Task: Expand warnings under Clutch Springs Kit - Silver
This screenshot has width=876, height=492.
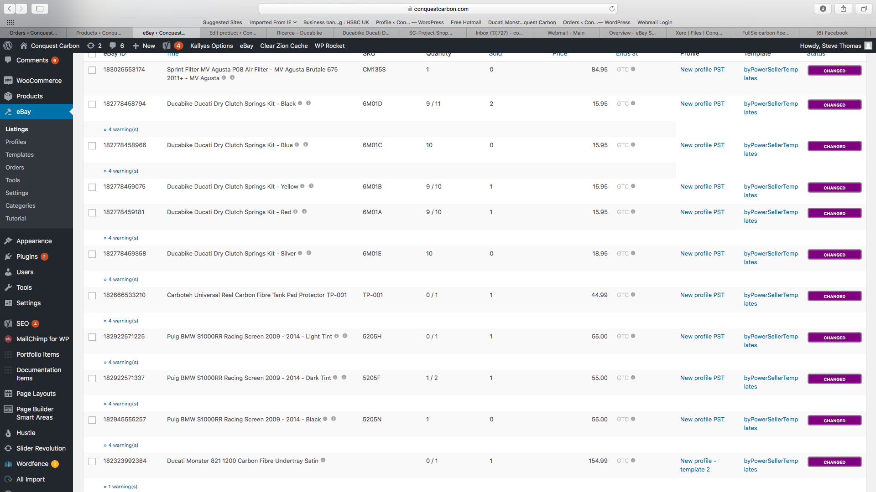Action: [121, 279]
